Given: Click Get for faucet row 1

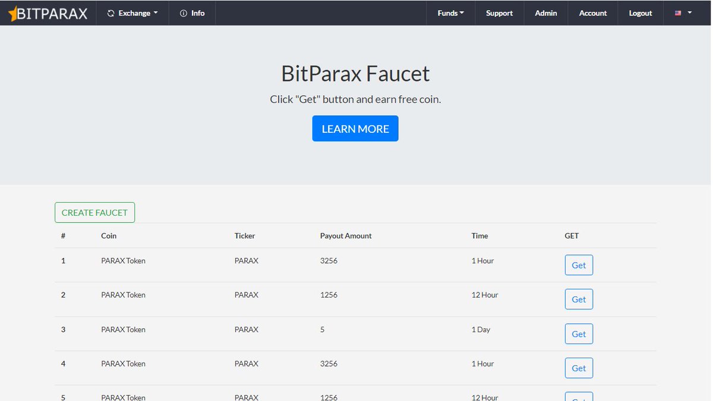Looking at the screenshot, I should coord(579,265).
